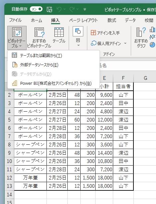Screen dimensions: 156x204
Task: Click cell with value 10,800
Action: pos(104,161)
